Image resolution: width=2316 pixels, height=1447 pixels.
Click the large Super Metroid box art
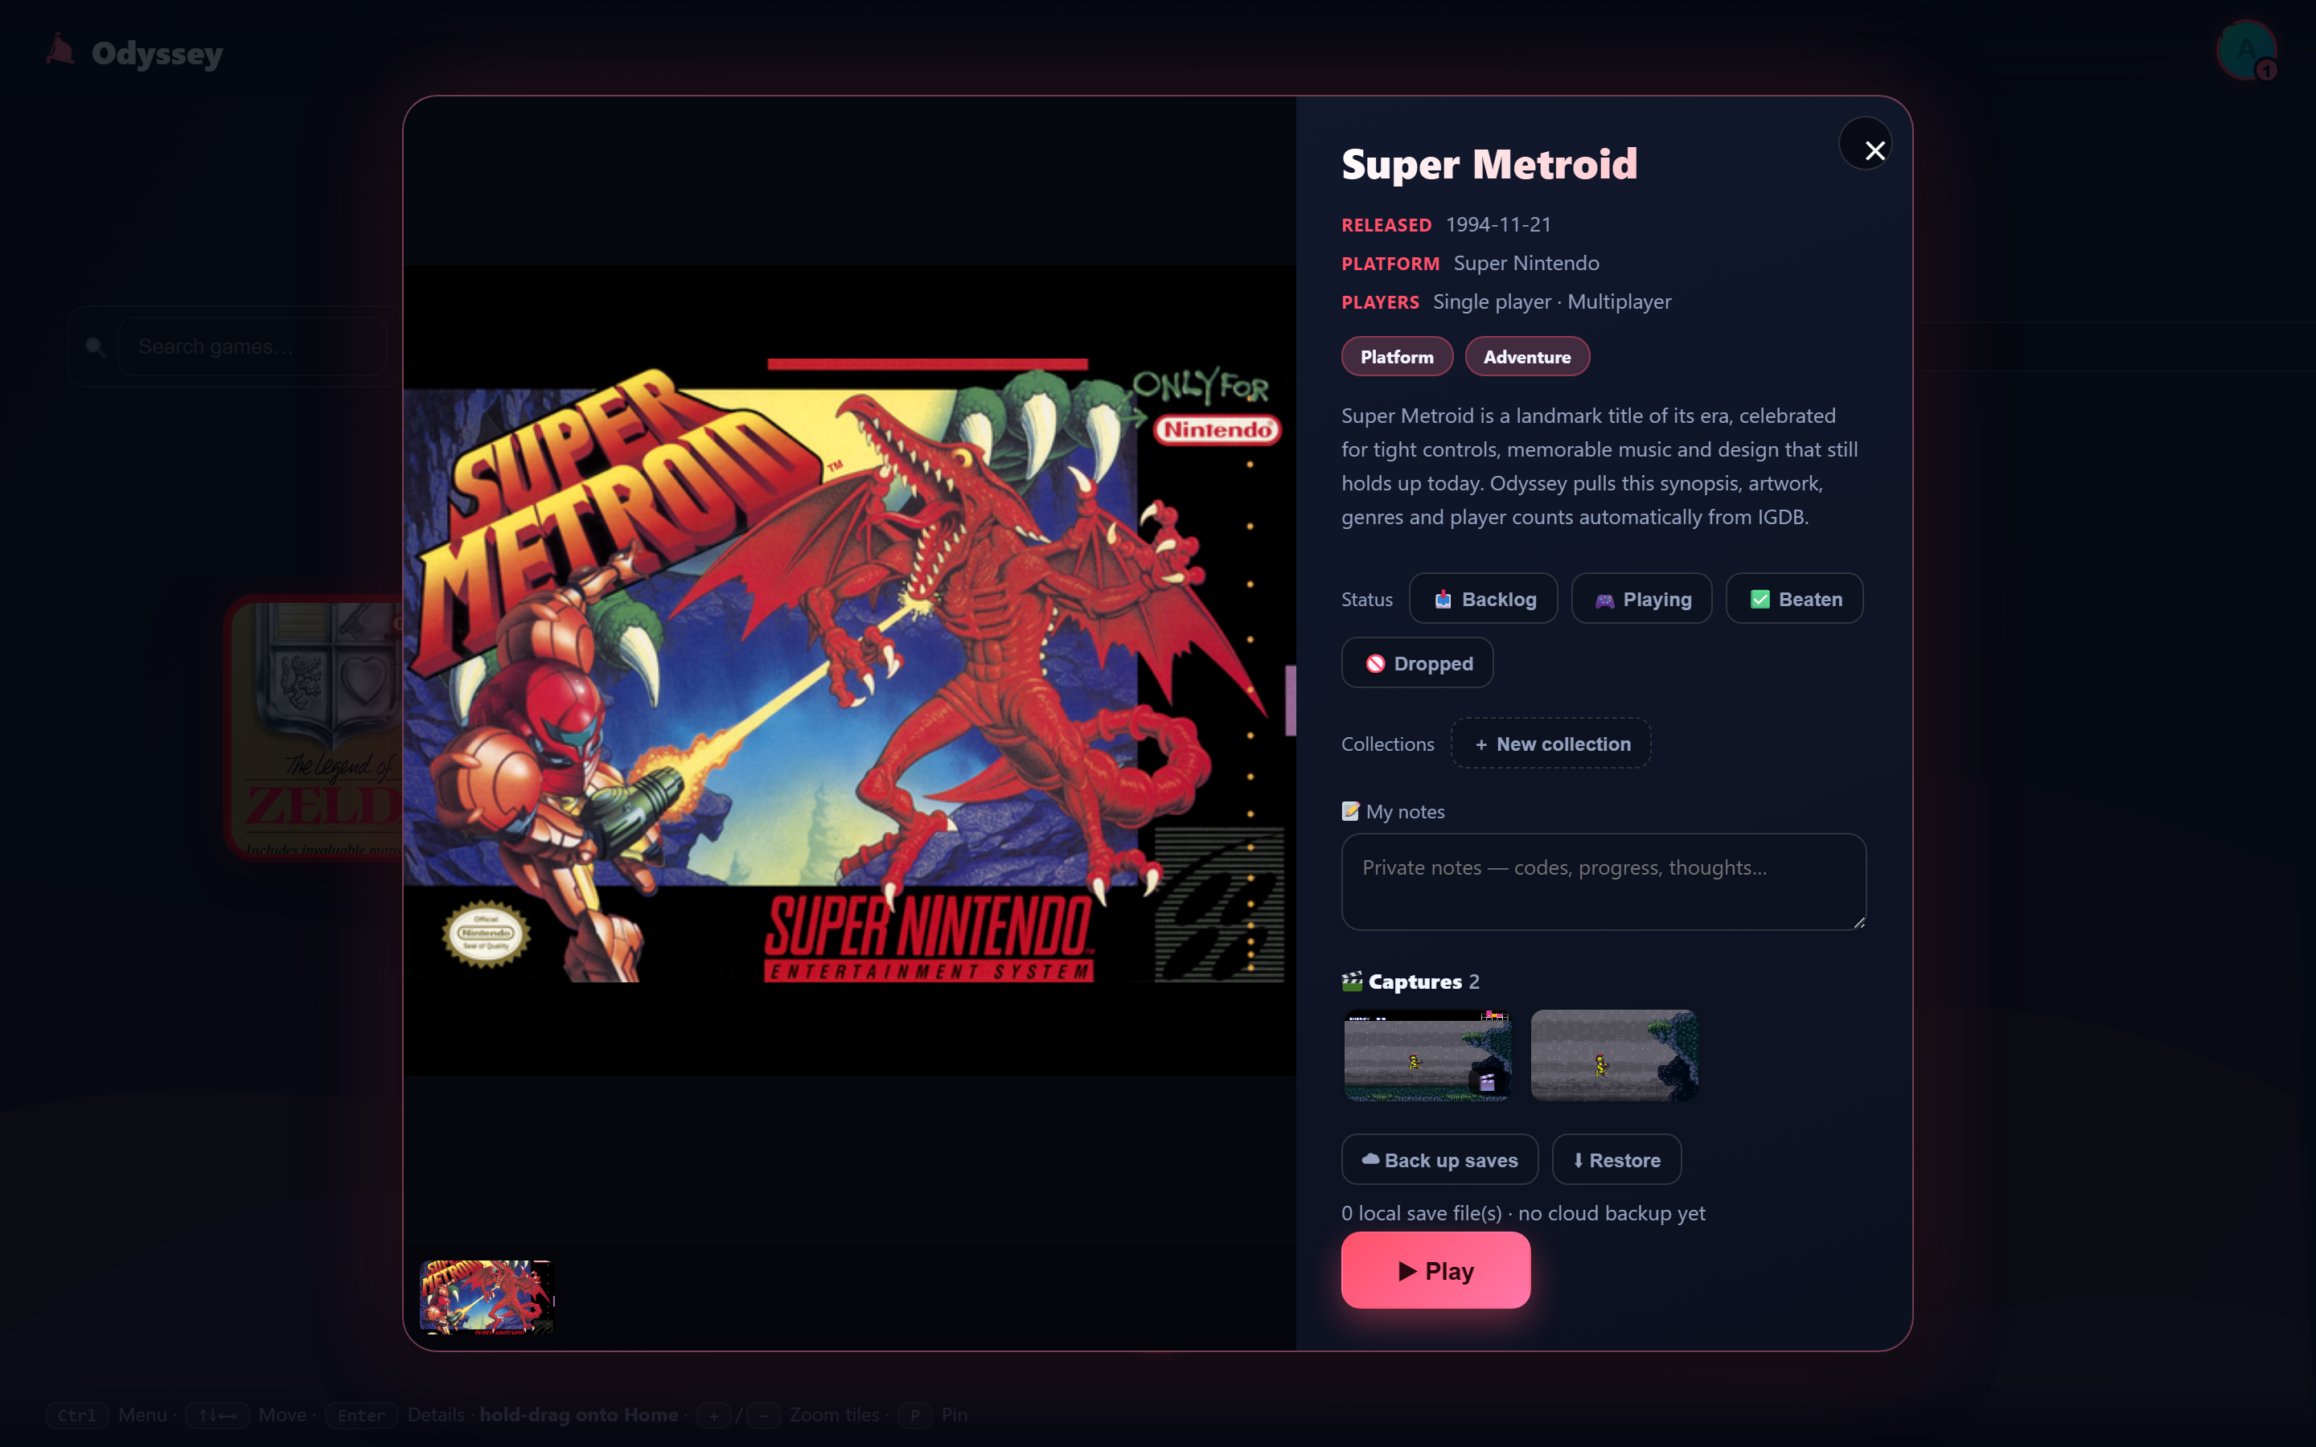pyautogui.click(x=849, y=670)
